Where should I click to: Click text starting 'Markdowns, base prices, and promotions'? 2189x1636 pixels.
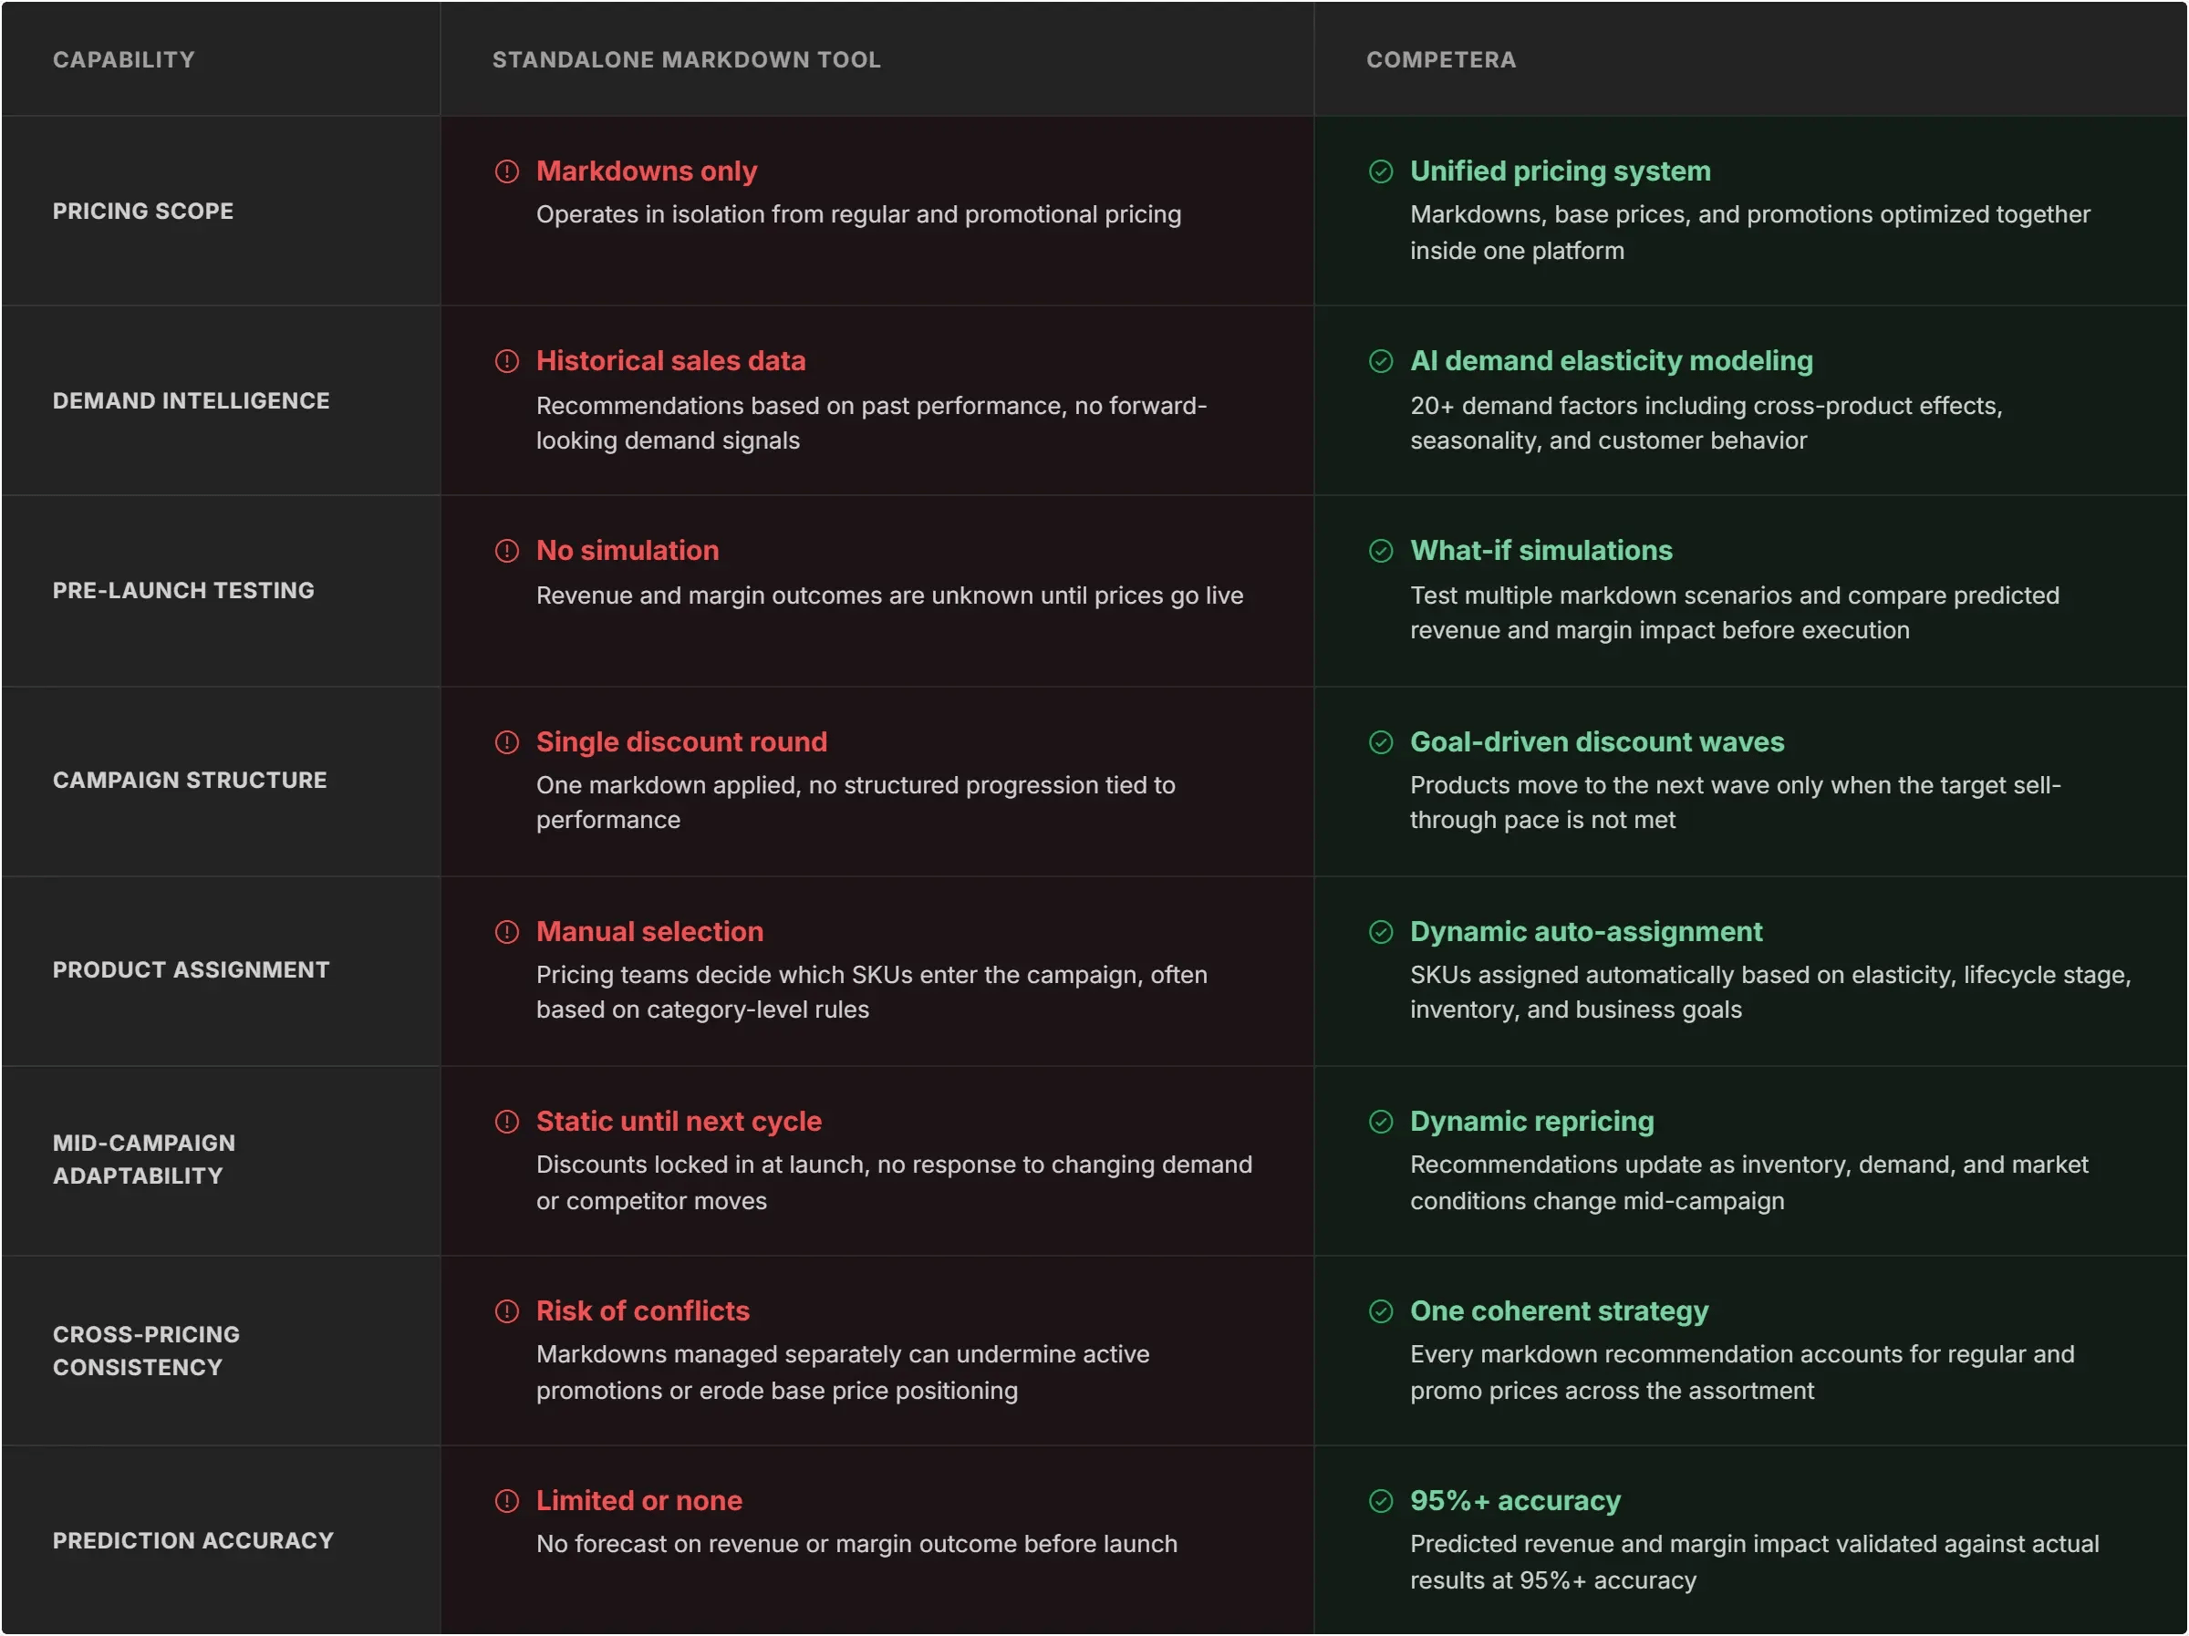click(x=1749, y=233)
